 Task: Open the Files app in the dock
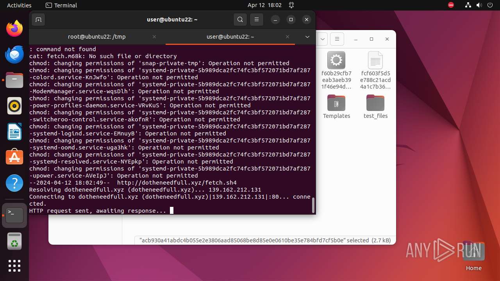point(14,80)
